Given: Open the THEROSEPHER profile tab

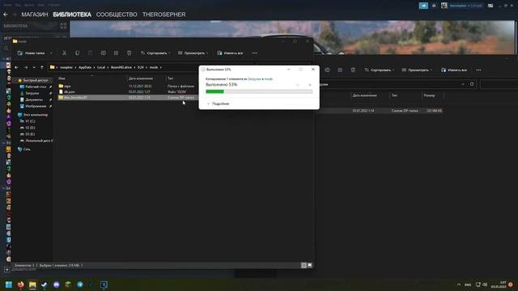Looking at the screenshot, I should pyautogui.click(x=163, y=15).
